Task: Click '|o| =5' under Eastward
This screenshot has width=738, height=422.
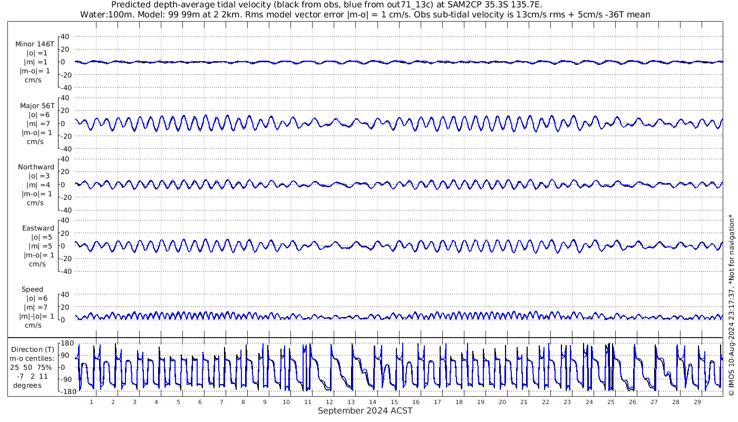Action: pos(41,237)
